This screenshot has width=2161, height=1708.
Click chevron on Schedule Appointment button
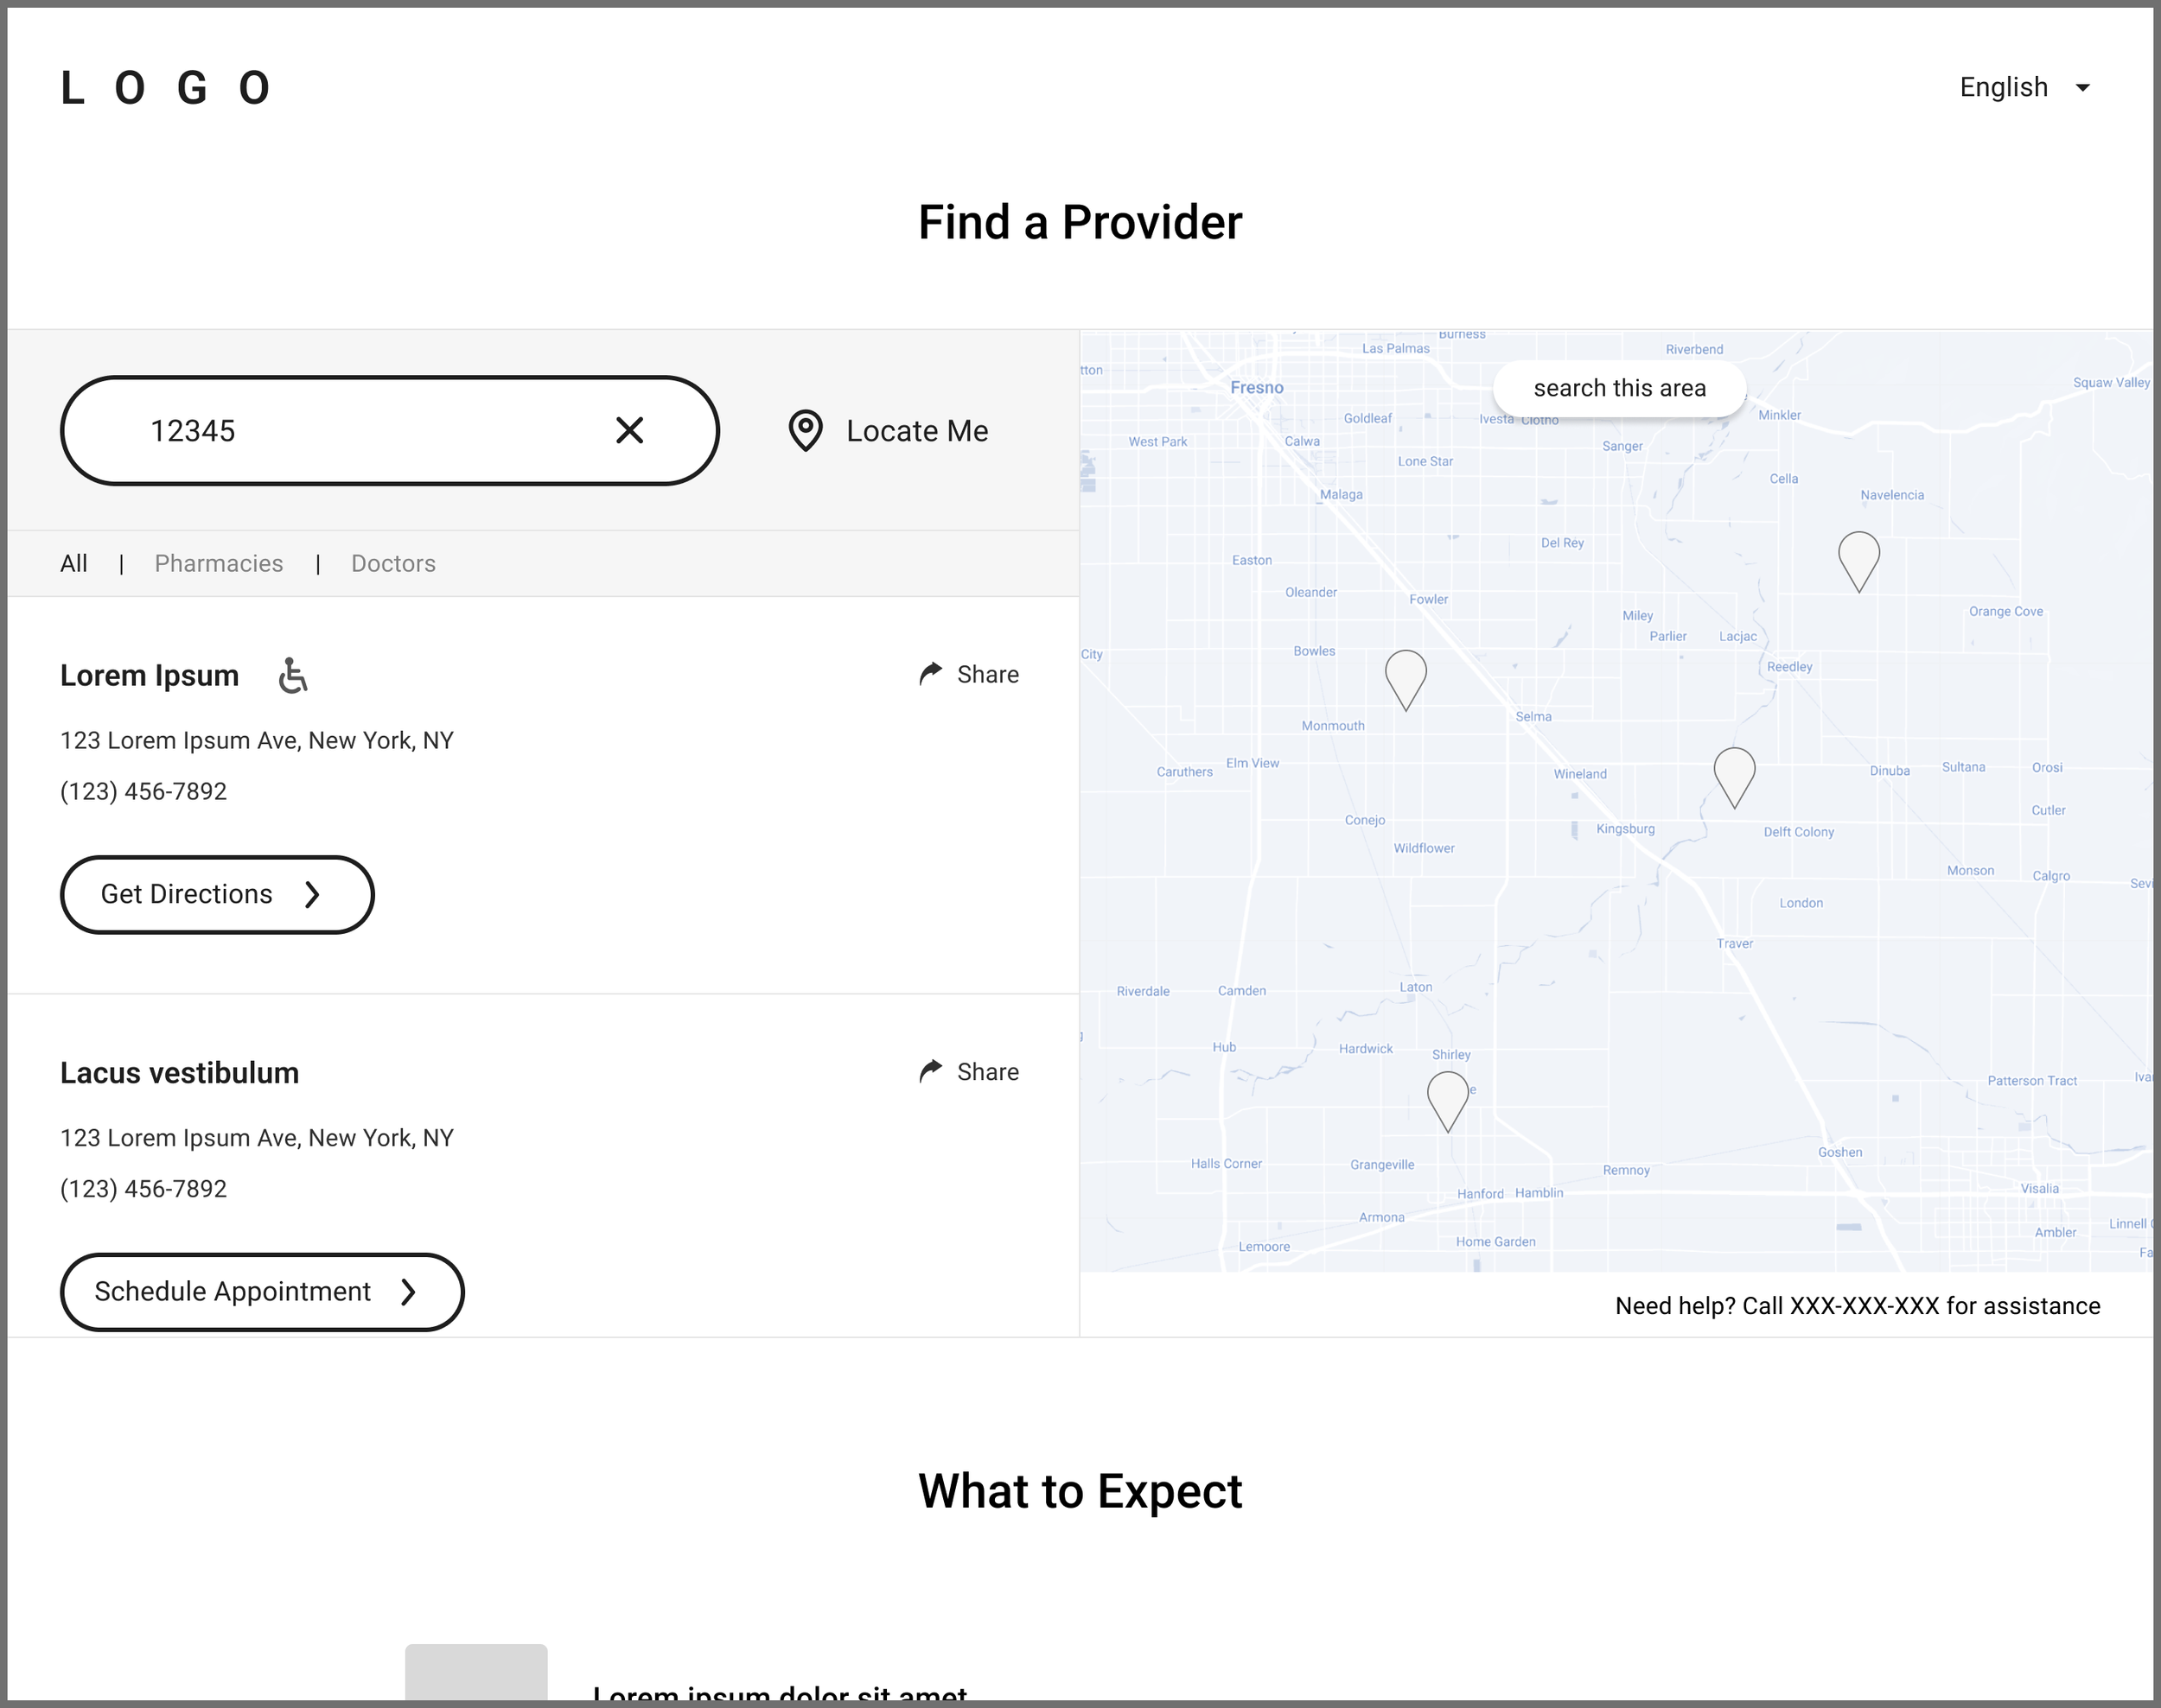pyautogui.click(x=408, y=1292)
